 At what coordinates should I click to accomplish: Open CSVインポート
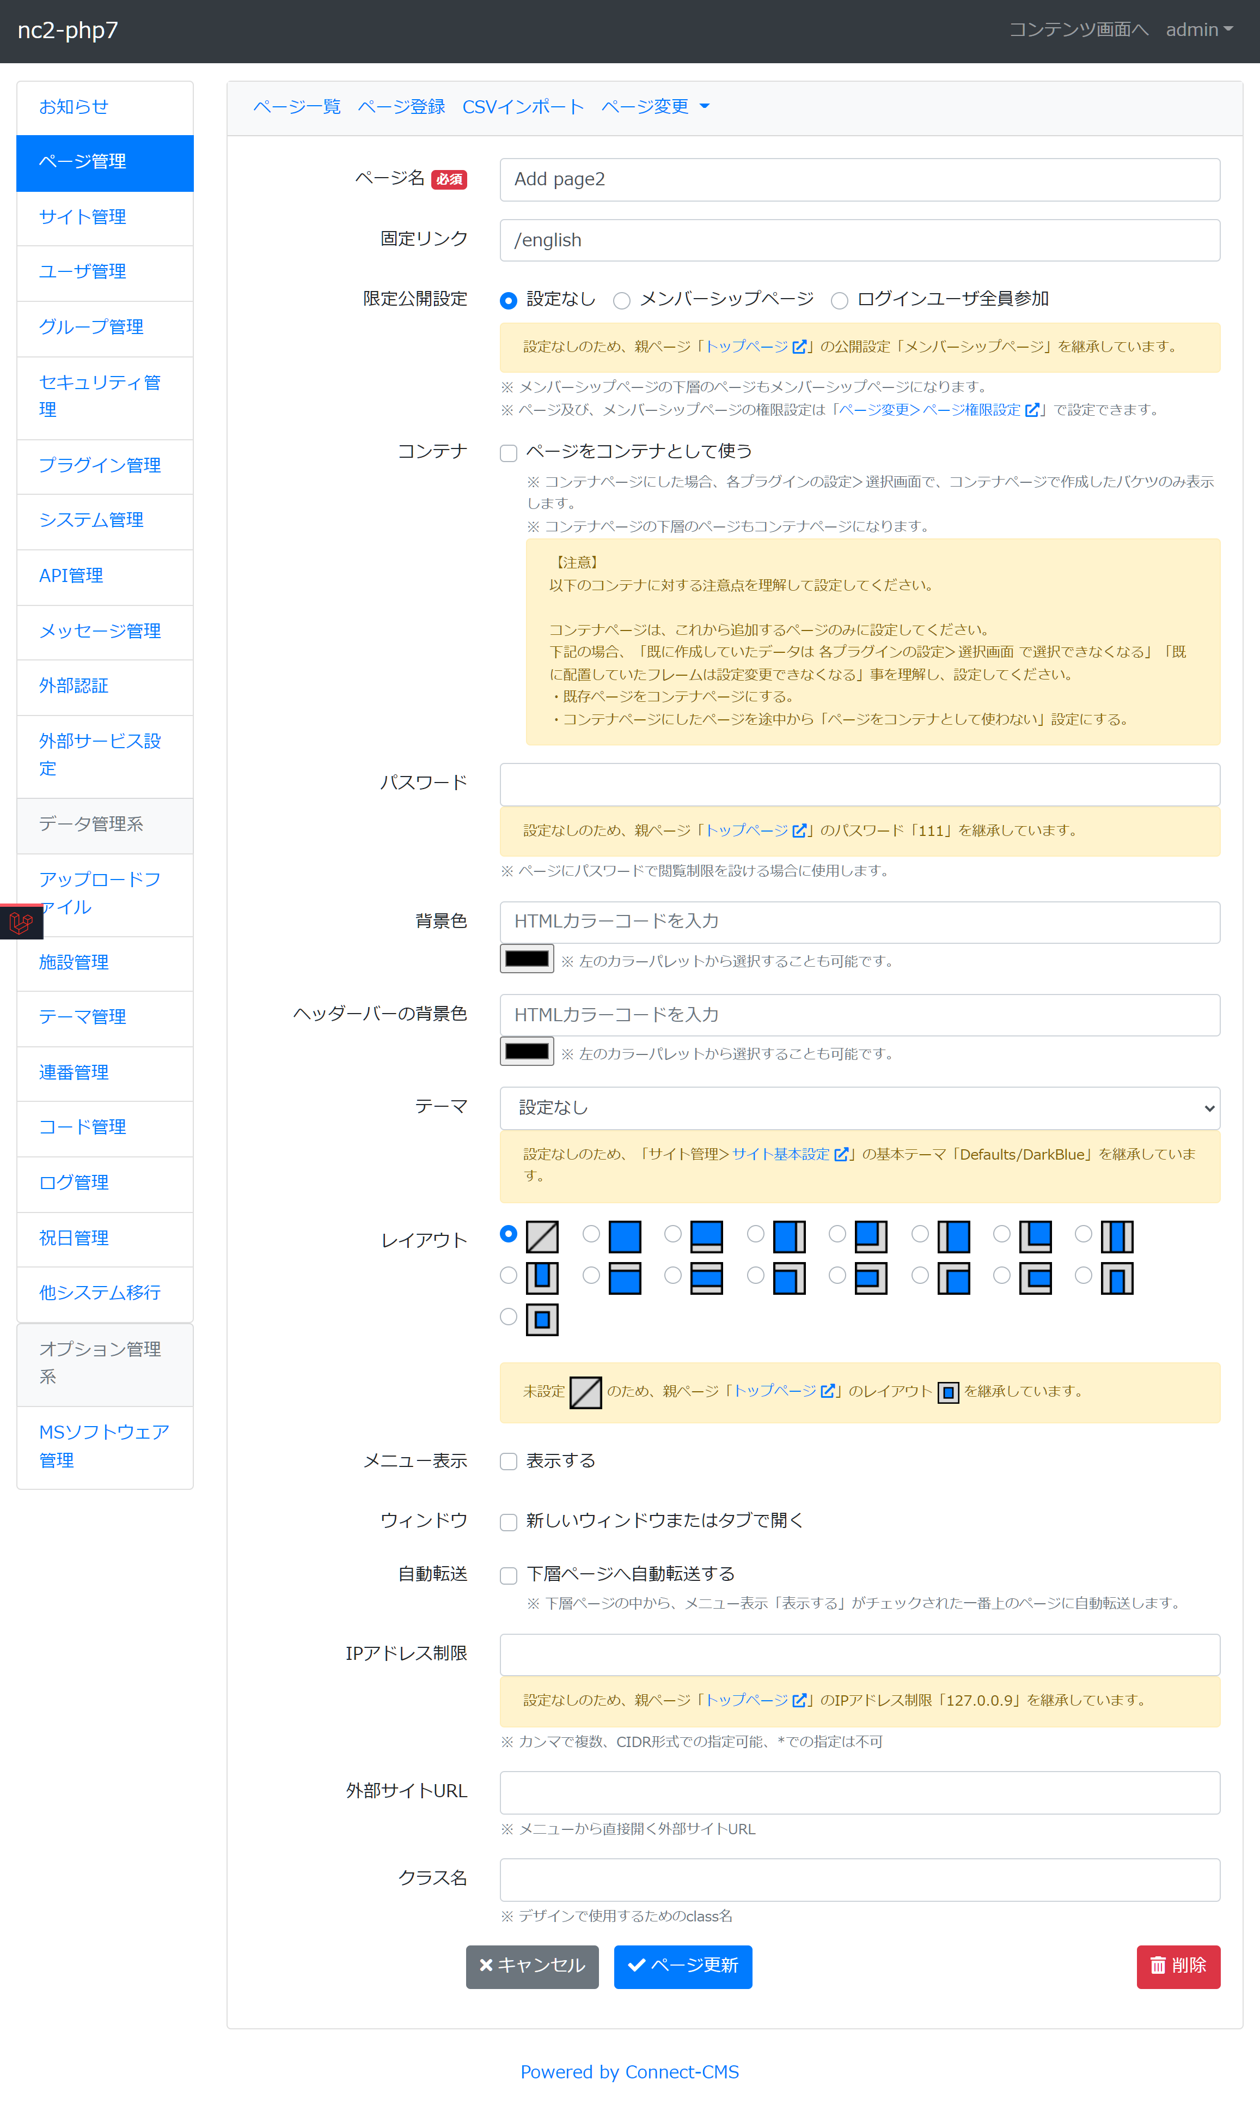(523, 106)
